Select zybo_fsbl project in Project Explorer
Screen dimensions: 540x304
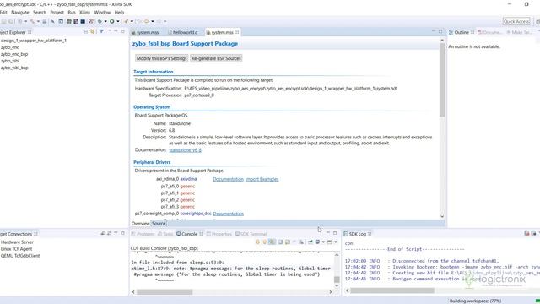pos(10,61)
